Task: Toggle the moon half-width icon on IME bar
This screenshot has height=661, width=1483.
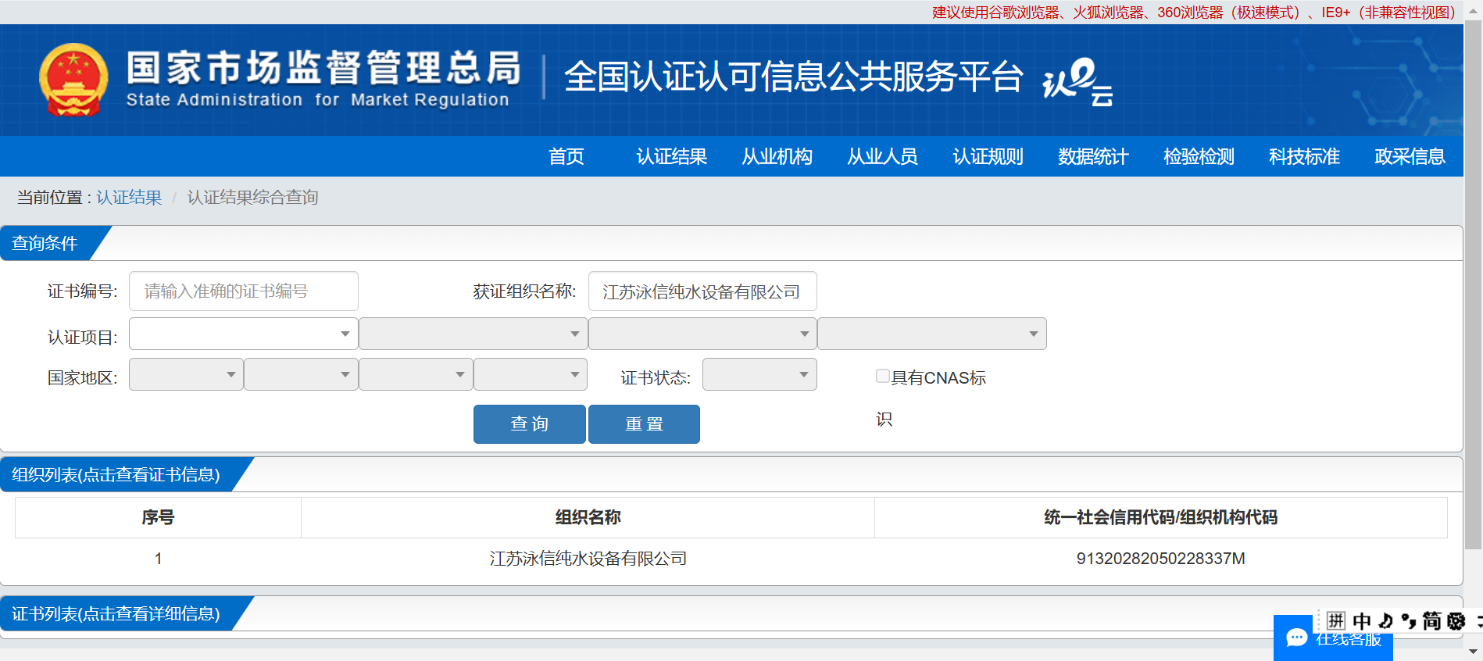Action: (x=1385, y=621)
